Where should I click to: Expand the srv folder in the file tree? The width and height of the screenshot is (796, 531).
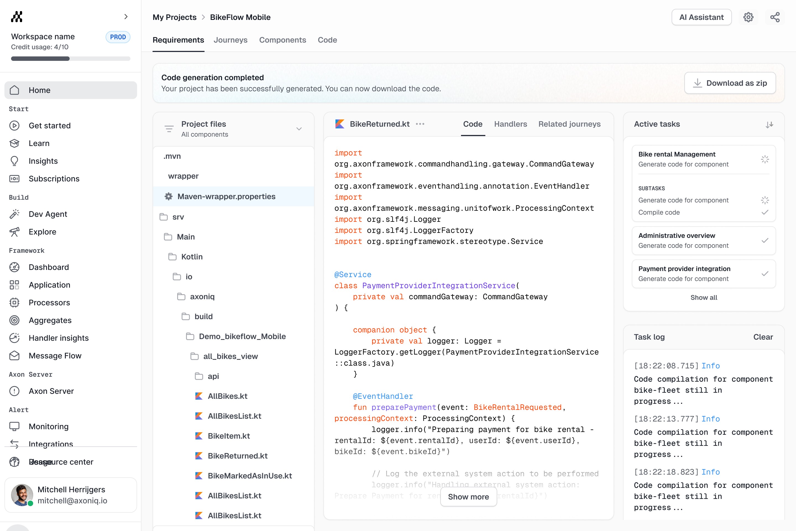coord(178,217)
